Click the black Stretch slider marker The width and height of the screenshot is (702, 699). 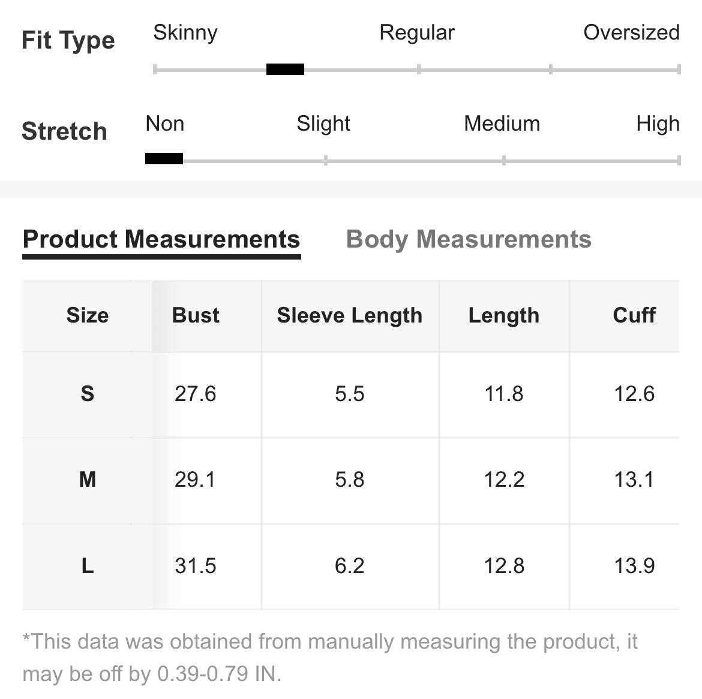(x=164, y=159)
